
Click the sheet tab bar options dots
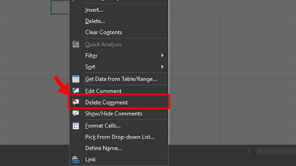click(x=248, y=151)
